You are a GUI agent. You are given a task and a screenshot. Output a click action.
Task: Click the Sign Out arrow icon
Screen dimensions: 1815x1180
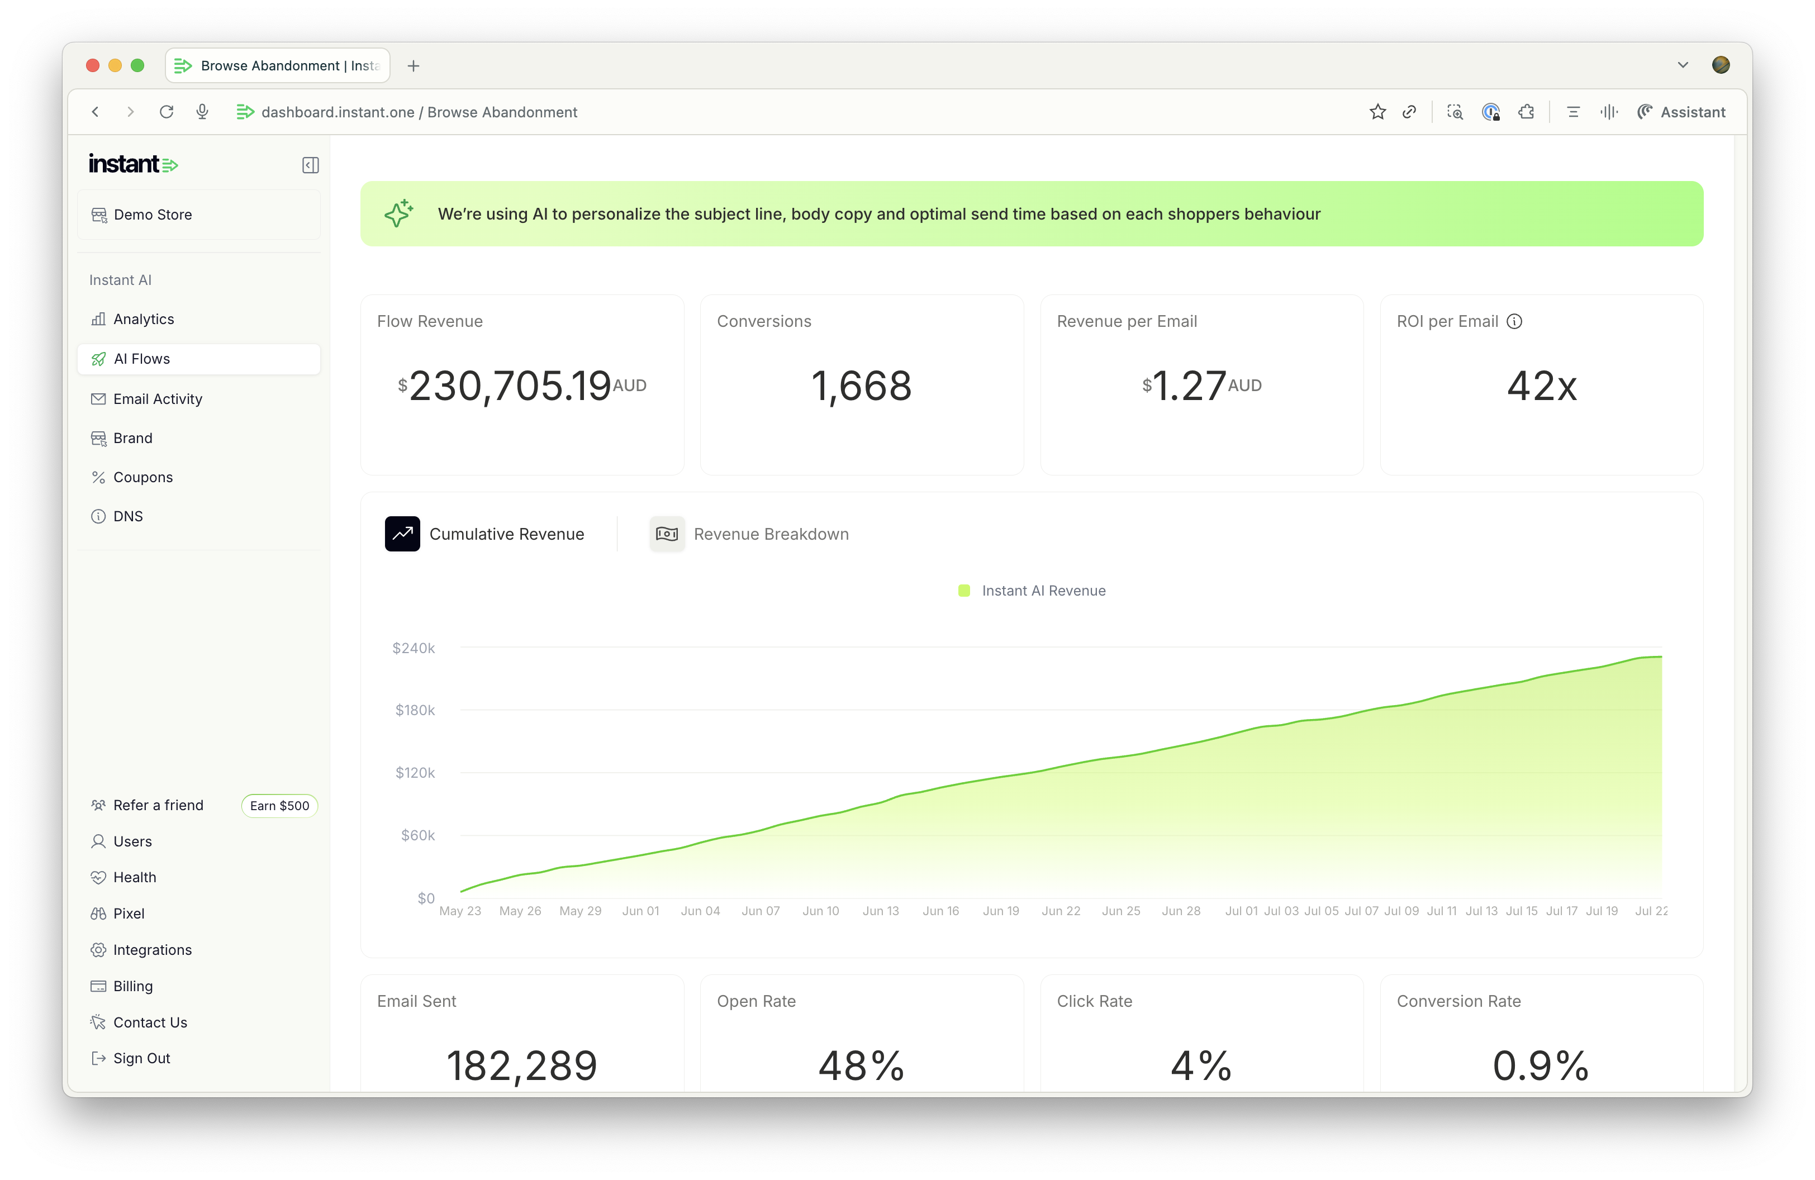tap(98, 1058)
